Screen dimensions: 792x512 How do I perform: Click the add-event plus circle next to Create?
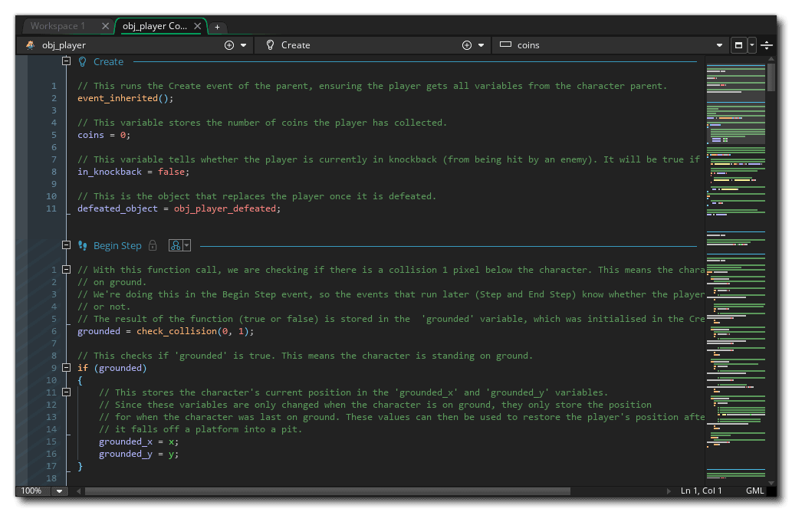(x=467, y=45)
